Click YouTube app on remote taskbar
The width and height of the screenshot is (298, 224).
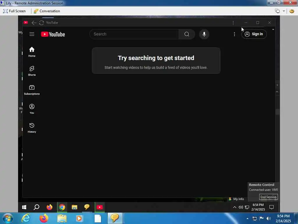[x=100, y=207]
